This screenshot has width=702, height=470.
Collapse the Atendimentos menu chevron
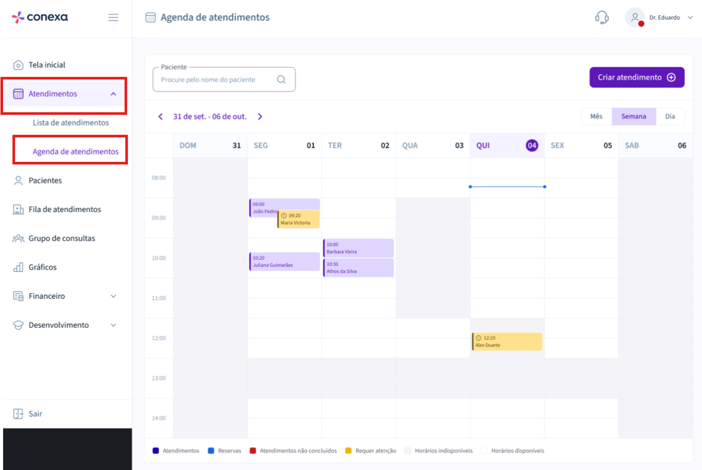point(113,94)
